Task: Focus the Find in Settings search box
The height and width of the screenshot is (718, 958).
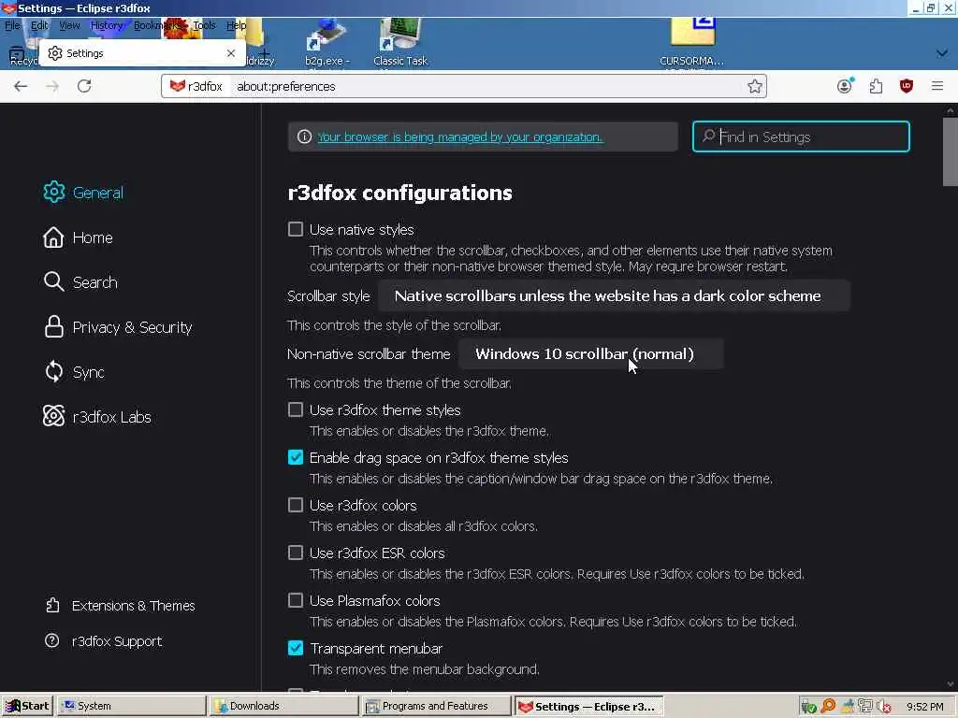Action: (801, 136)
